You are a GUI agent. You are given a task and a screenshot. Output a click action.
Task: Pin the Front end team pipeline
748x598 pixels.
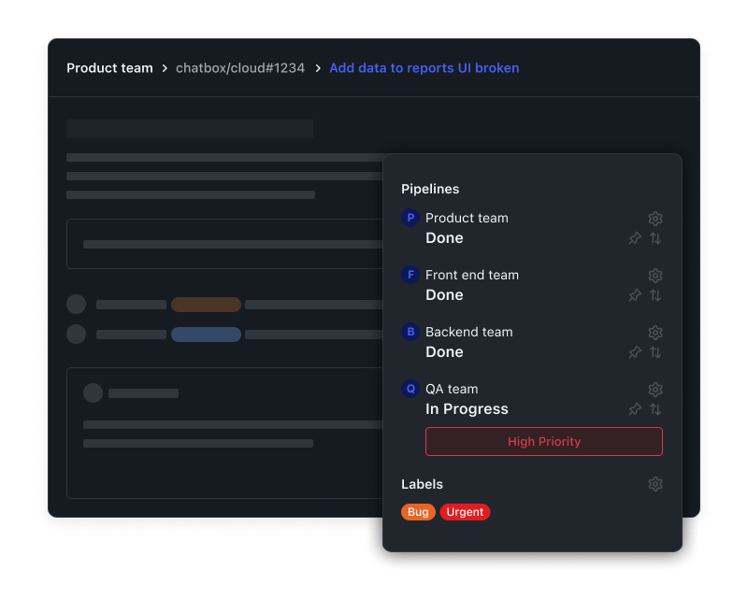pyautogui.click(x=635, y=295)
